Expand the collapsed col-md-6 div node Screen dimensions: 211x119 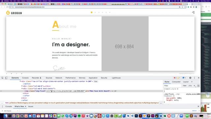[22, 86]
